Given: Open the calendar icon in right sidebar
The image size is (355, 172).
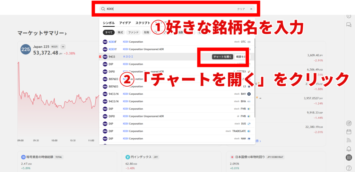Looking at the screenshot, I should coord(349,132).
